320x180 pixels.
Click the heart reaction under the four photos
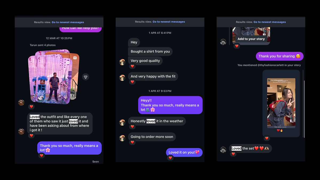(31, 107)
